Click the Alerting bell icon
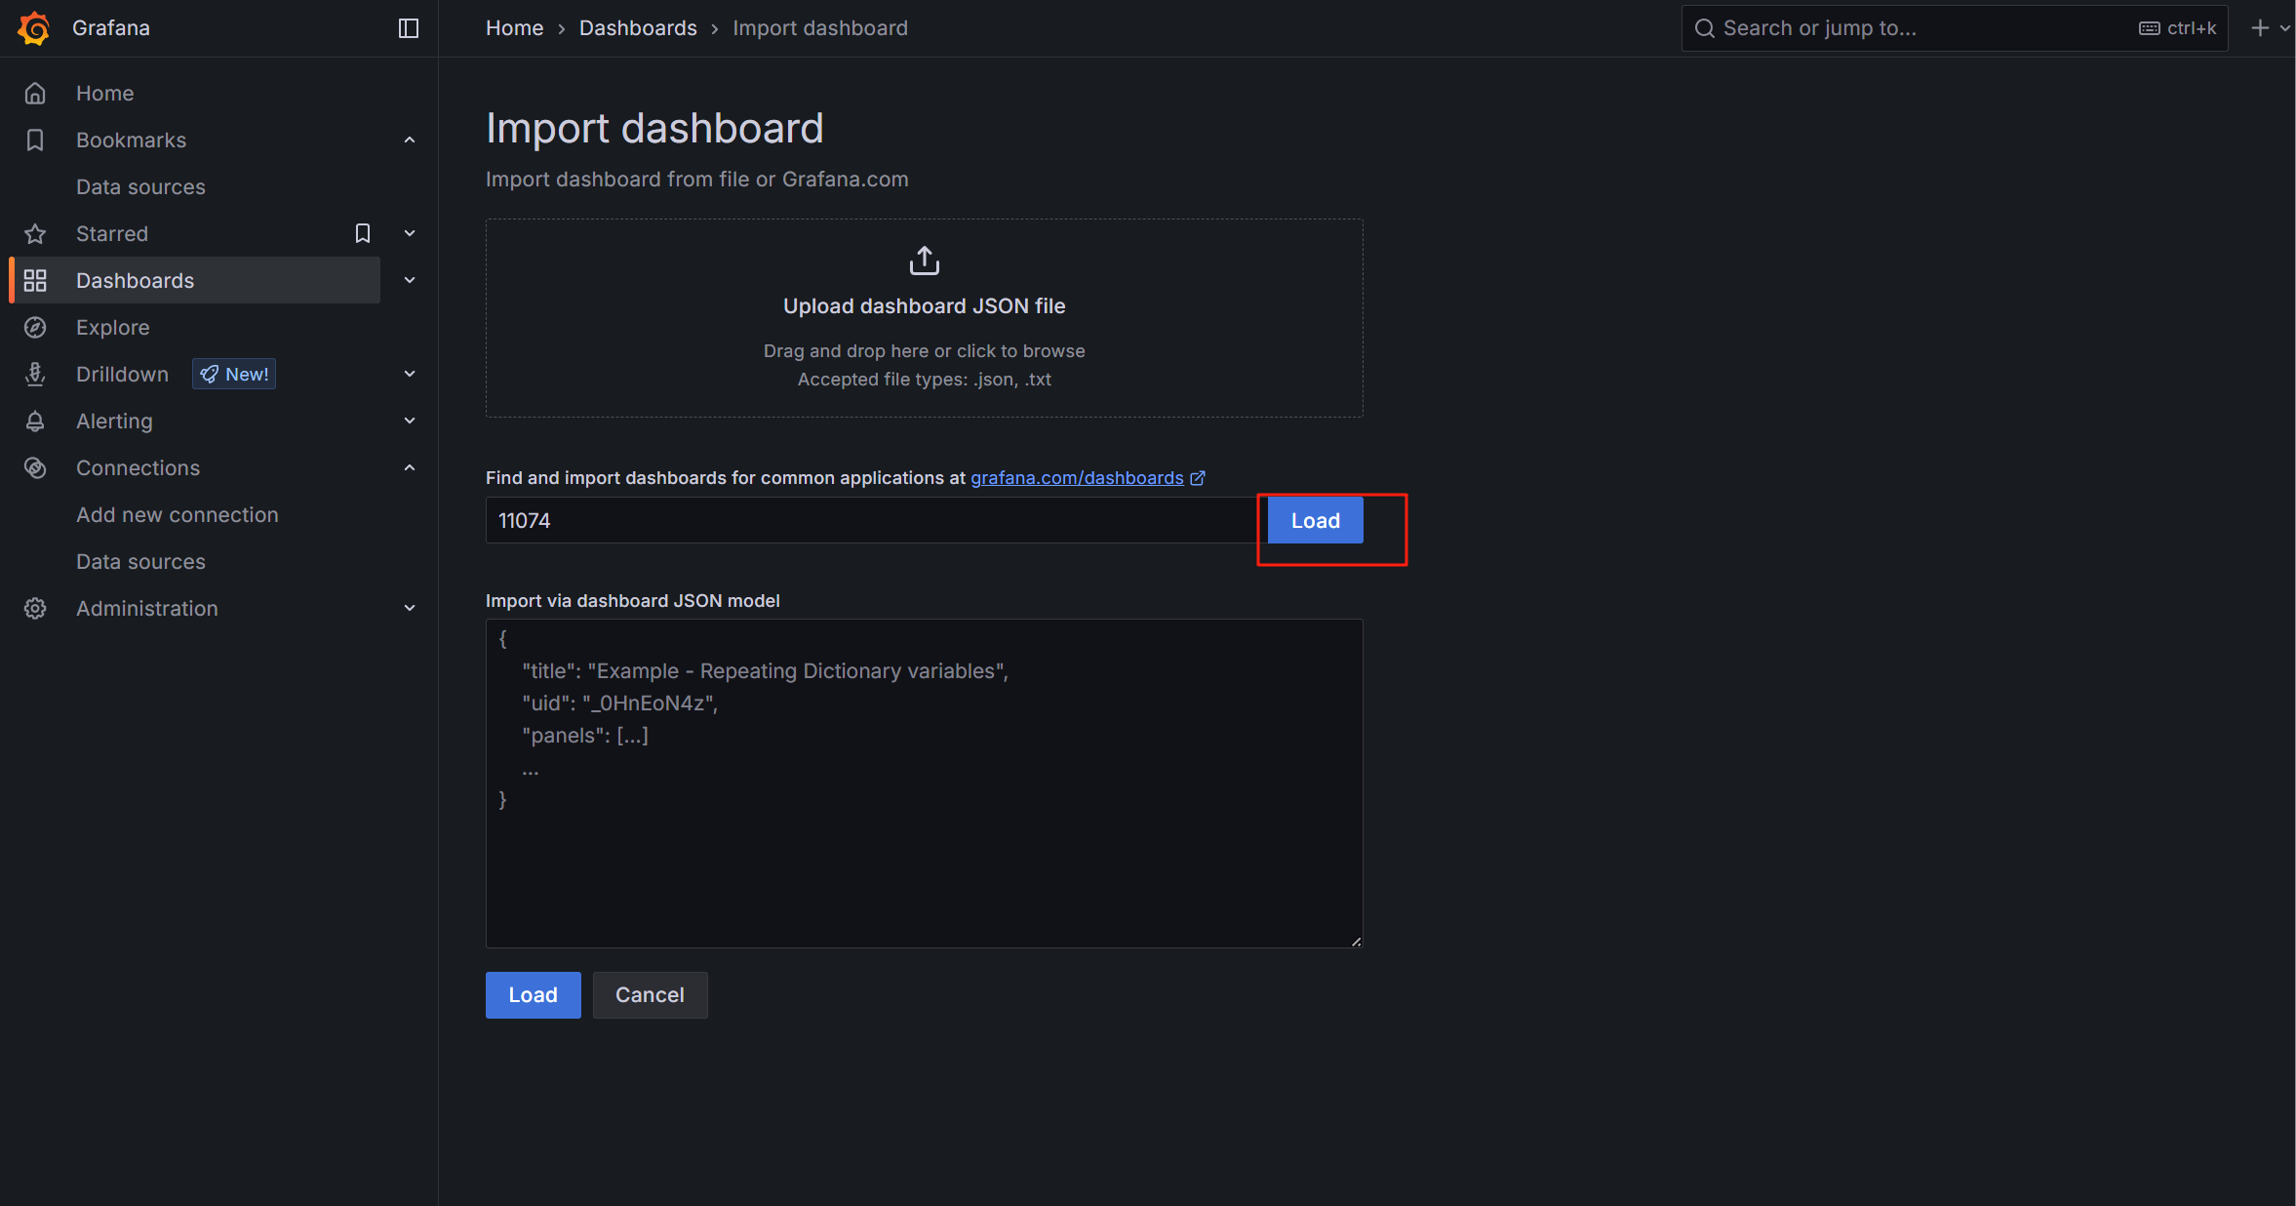 [35, 422]
